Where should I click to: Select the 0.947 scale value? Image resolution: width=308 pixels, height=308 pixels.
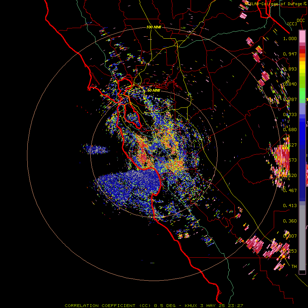click(x=290, y=54)
